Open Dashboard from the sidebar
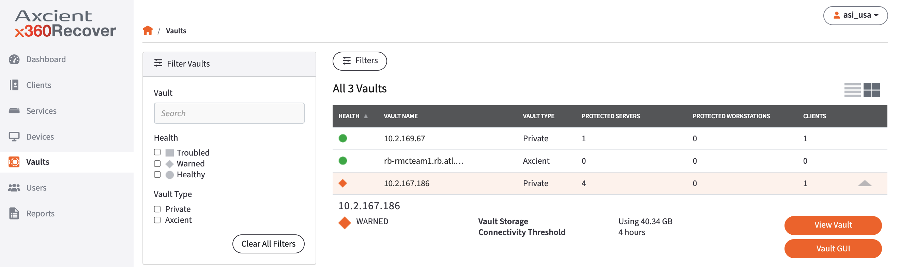Viewport: 899px width, 267px height. tap(46, 59)
